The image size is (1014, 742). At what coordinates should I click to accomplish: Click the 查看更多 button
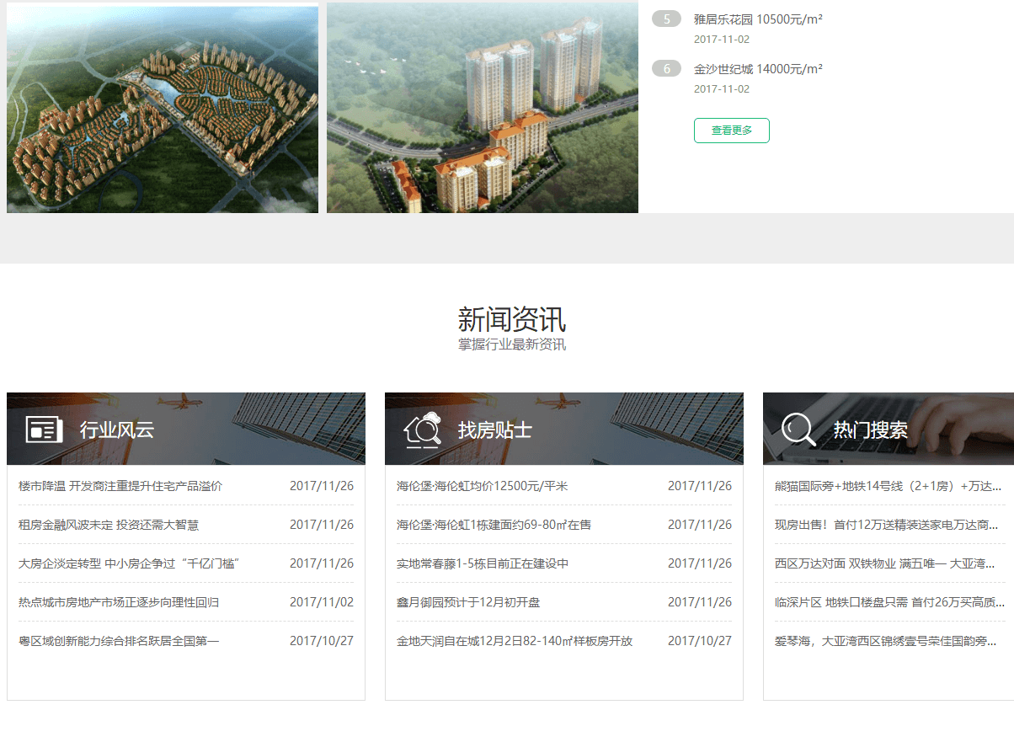click(731, 130)
